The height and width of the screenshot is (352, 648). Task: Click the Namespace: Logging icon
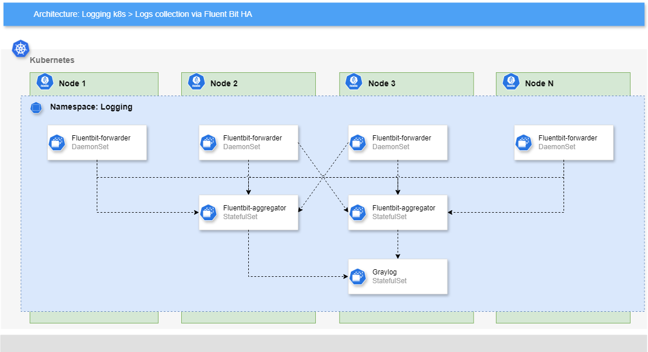tap(36, 108)
